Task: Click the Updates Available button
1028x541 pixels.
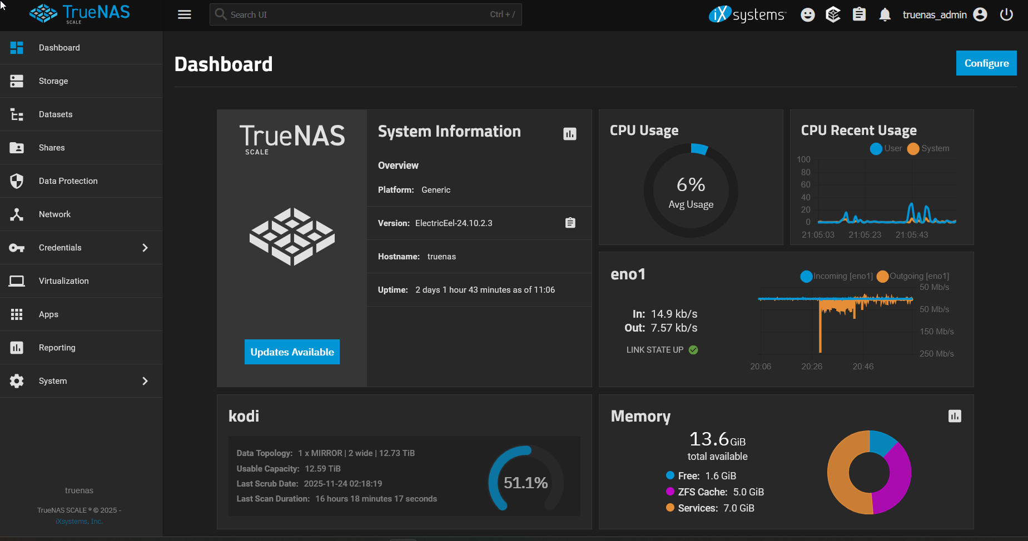Action: [x=292, y=352]
